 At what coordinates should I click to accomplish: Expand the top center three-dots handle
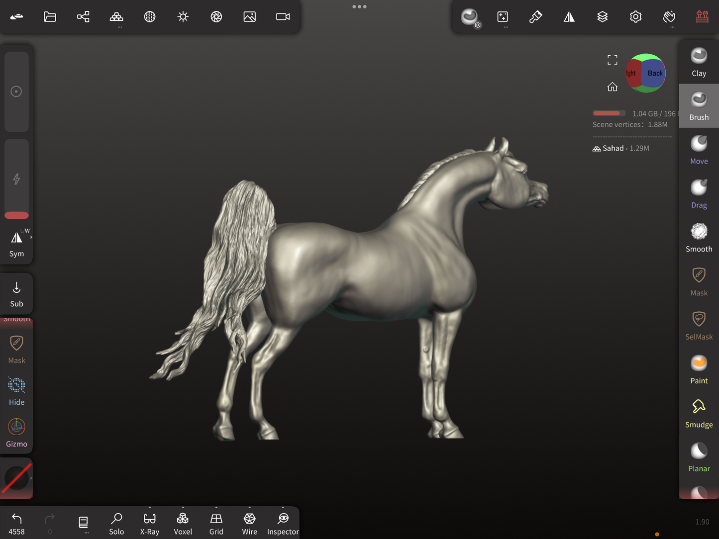[x=359, y=7]
